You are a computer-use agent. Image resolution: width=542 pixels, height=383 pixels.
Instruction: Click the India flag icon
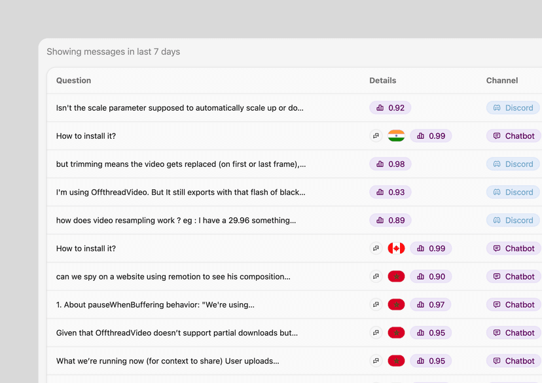[396, 136]
